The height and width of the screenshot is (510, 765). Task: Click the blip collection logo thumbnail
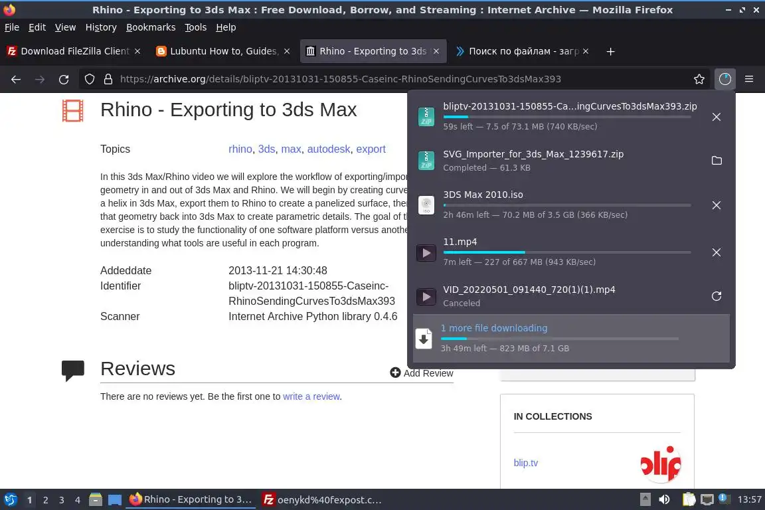click(660, 464)
